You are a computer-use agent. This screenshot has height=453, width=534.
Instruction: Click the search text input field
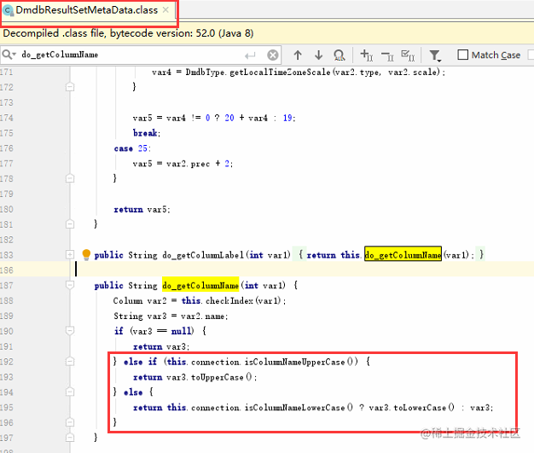click(131, 55)
